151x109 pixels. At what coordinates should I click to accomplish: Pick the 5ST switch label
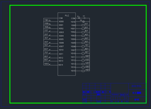click(46, 45)
